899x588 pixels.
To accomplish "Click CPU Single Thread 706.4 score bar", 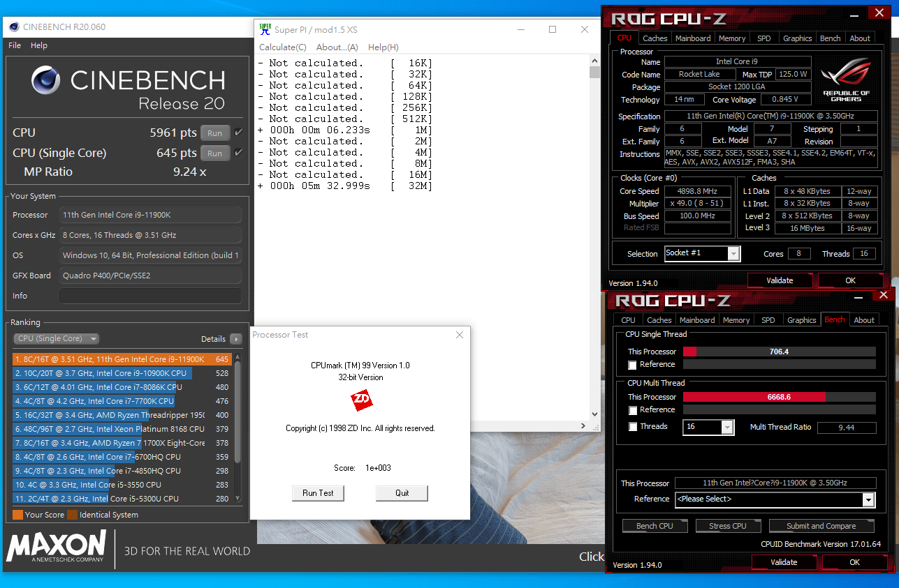I will pos(779,352).
